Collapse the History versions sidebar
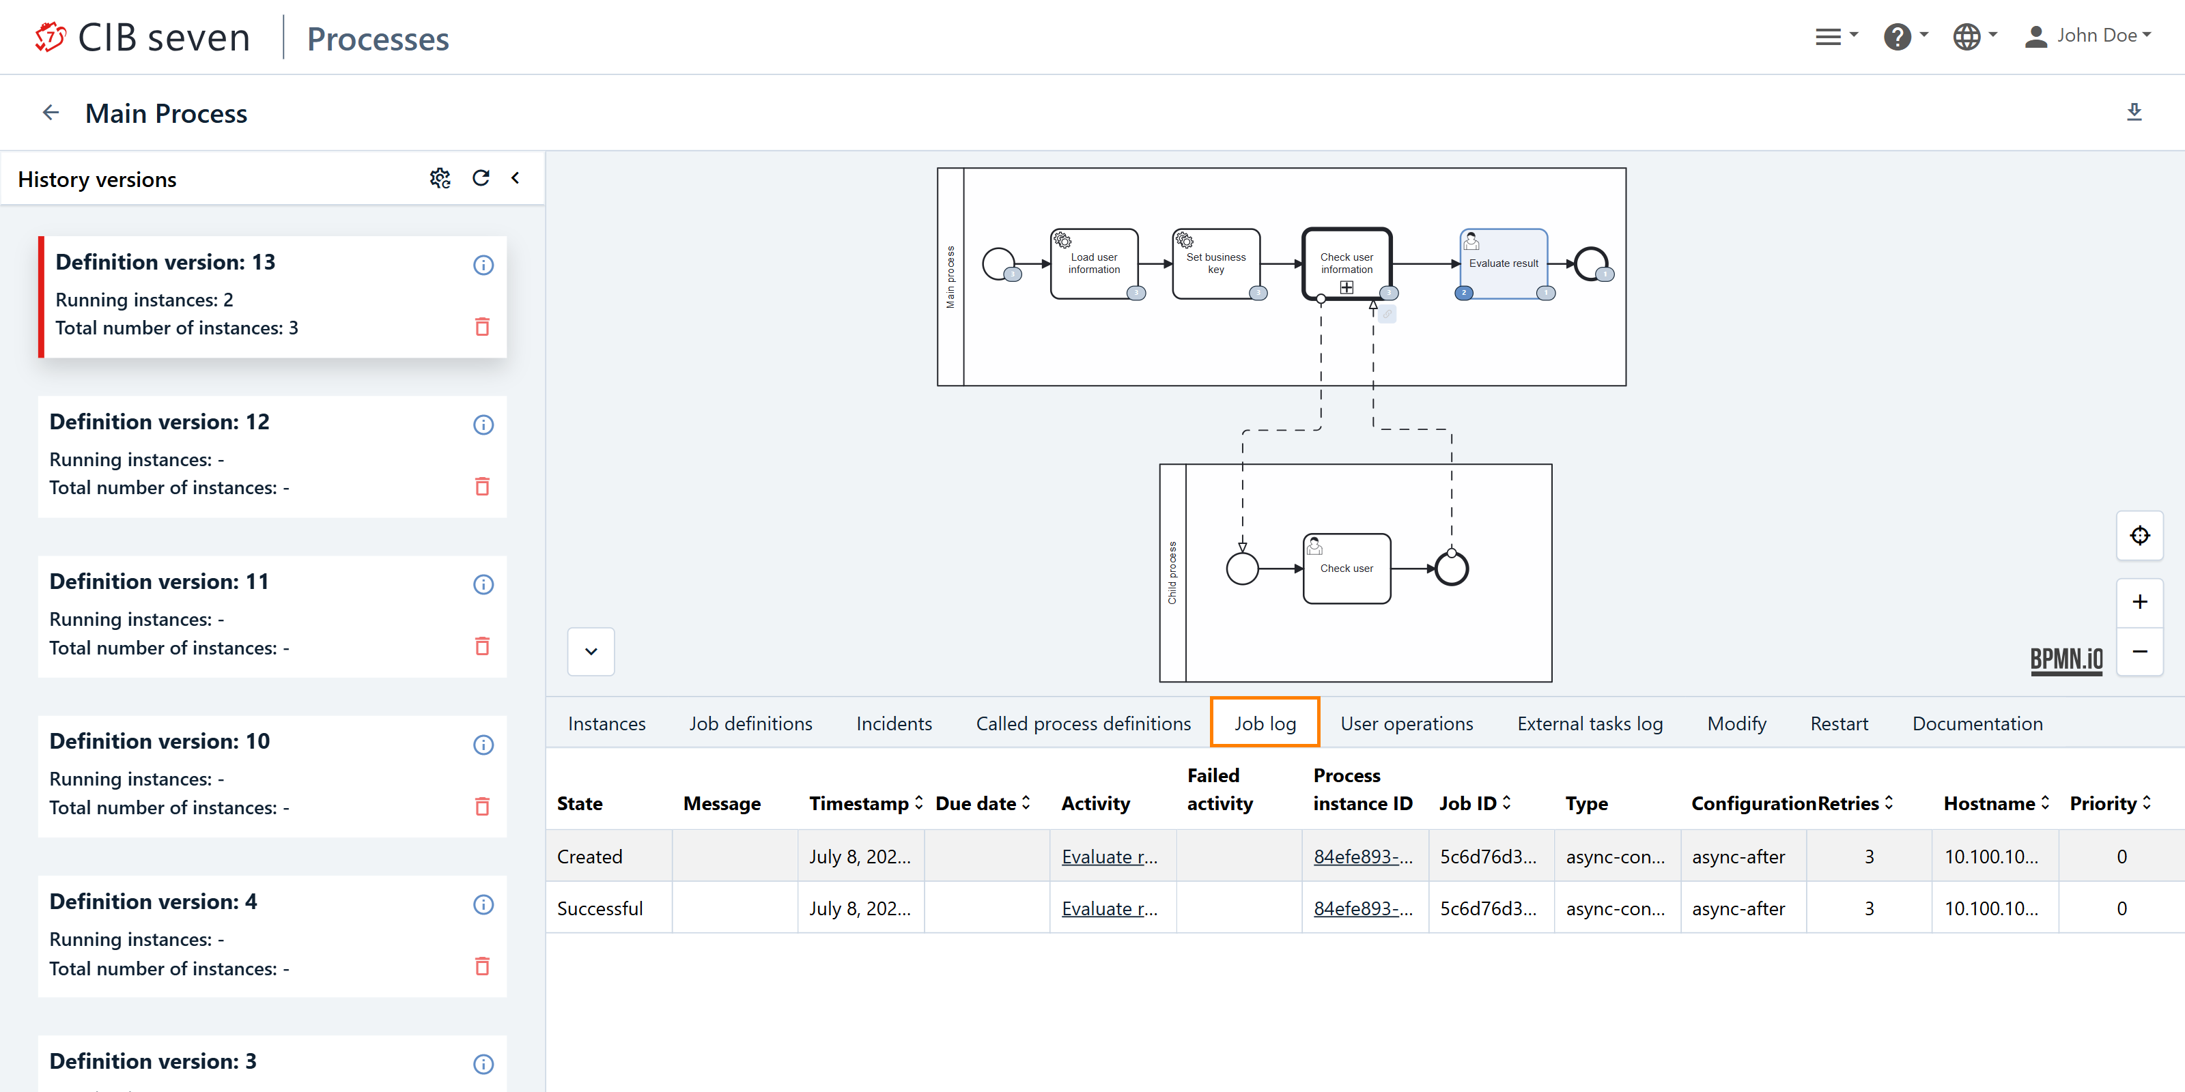 click(515, 178)
